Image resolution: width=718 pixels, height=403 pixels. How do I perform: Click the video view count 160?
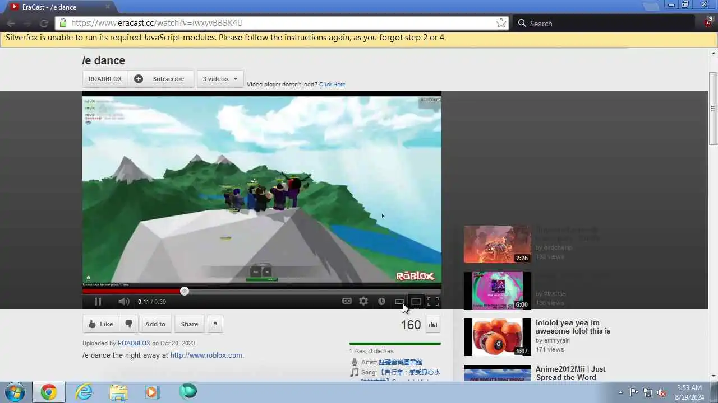[411, 325]
